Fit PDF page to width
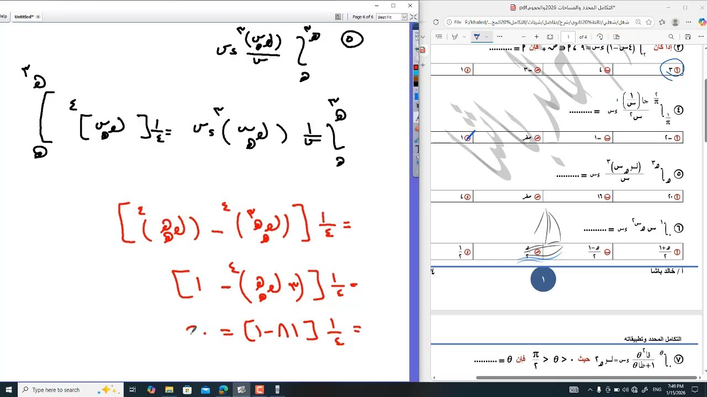Viewport: 707px width, 397px height. 550,36
